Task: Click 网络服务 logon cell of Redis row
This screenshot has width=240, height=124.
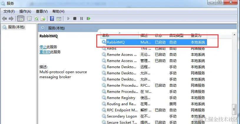Action: coord(198,48)
